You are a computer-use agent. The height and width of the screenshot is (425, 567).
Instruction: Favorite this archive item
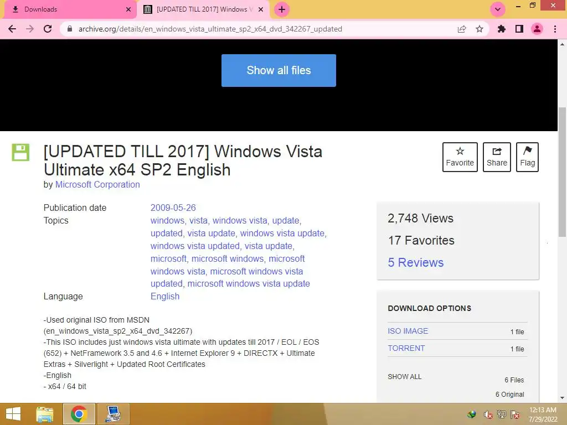coord(460,157)
